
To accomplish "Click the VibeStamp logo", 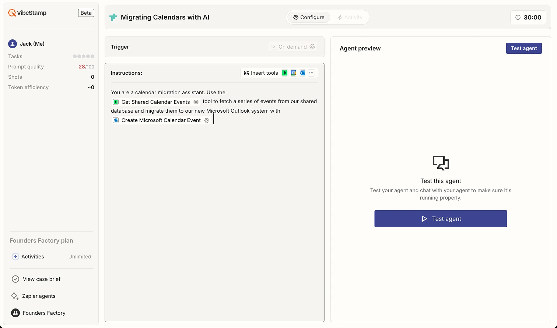I will pos(12,13).
